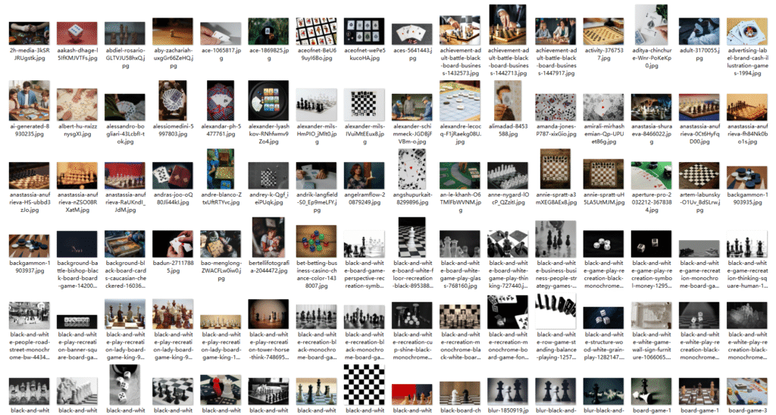Click the amirali-mirhashemian-Qp-UPUet86g.jpg file name
Image resolution: width=776 pixels, height=415 pixels.
point(604,133)
